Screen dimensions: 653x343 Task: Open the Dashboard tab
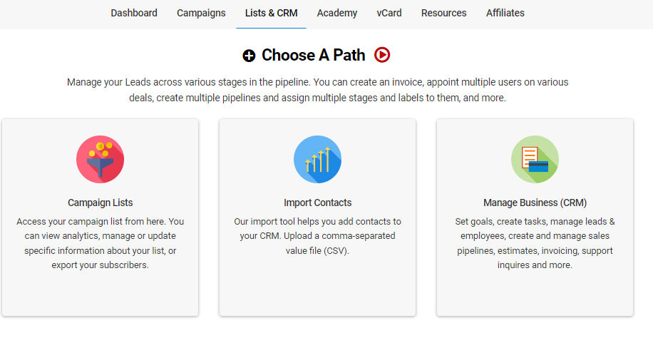pos(134,14)
